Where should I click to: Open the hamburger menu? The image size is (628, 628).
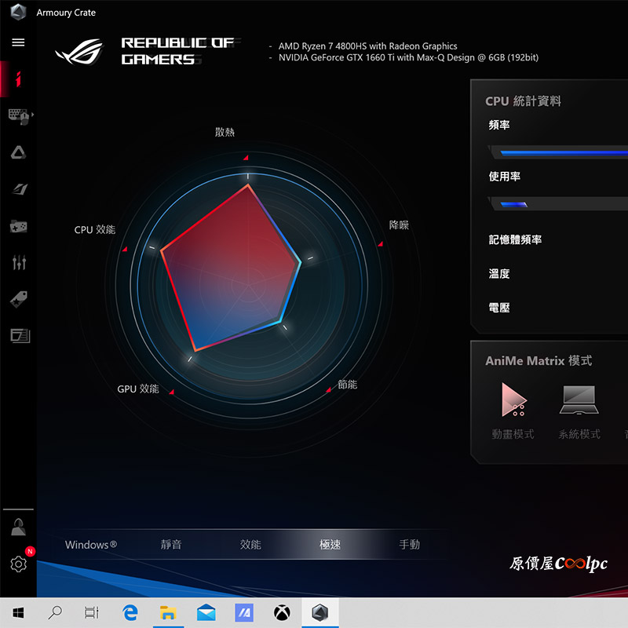pos(18,42)
